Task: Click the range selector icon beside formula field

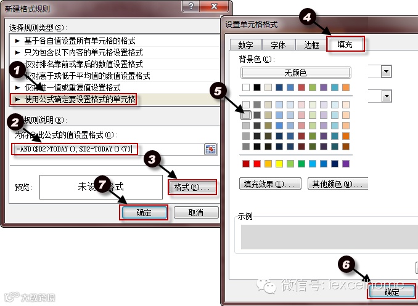Action: click(211, 149)
